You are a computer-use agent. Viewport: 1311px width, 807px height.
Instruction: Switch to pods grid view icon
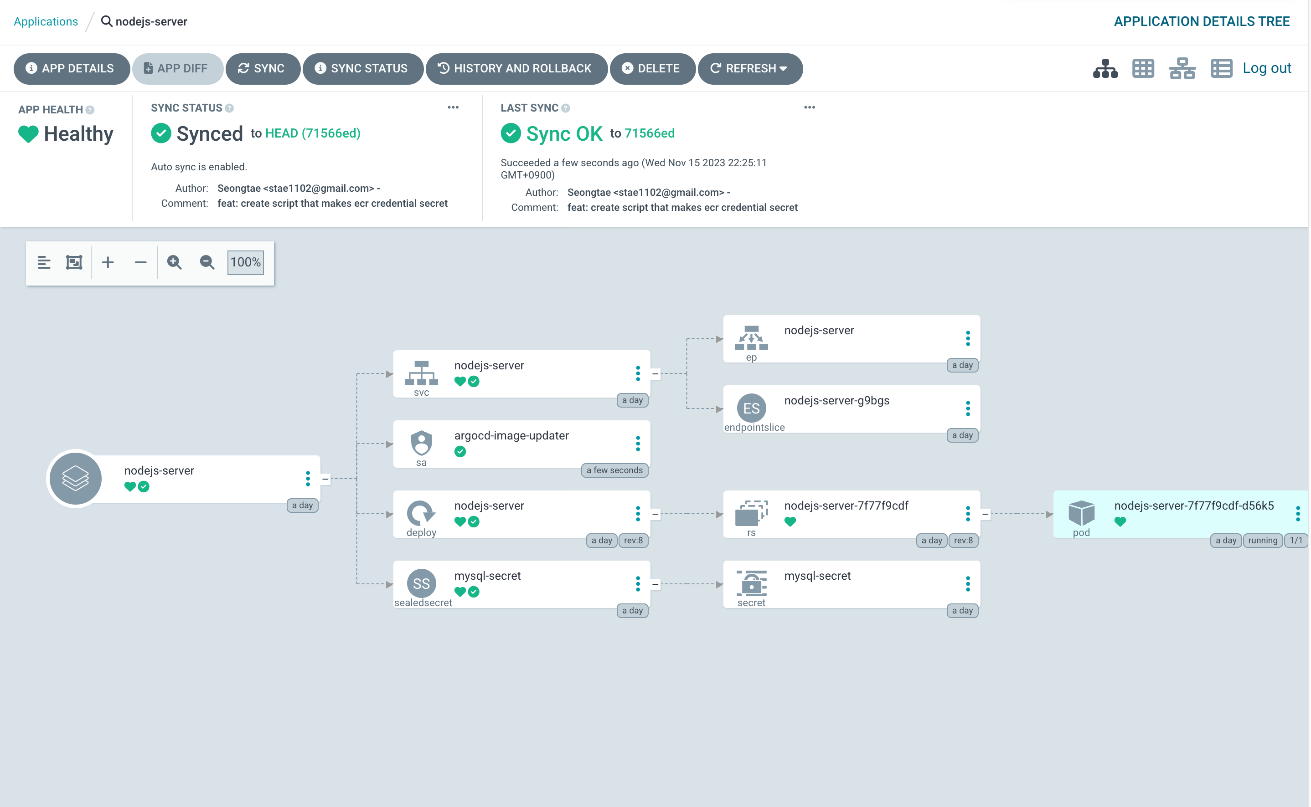tap(1143, 68)
